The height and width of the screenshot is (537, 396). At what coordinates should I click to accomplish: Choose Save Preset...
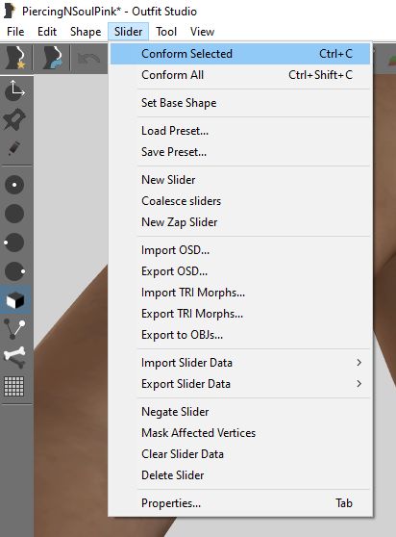tap(240, 152)
